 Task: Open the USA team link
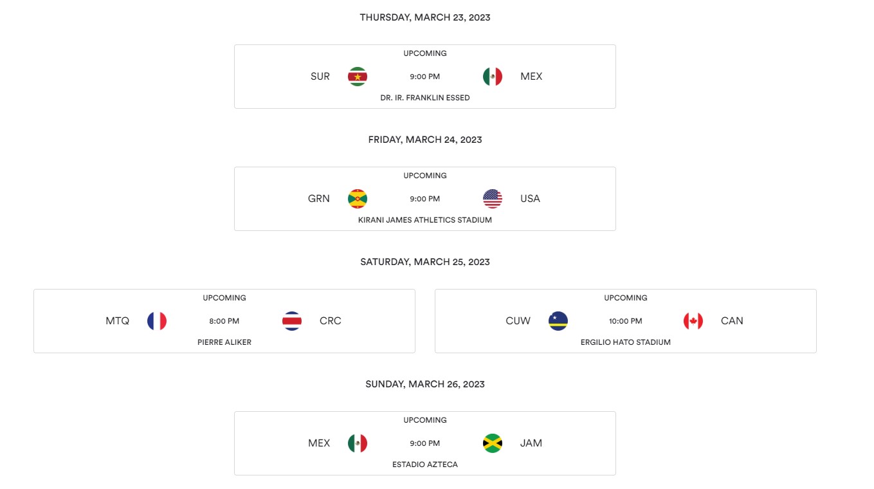531,199
